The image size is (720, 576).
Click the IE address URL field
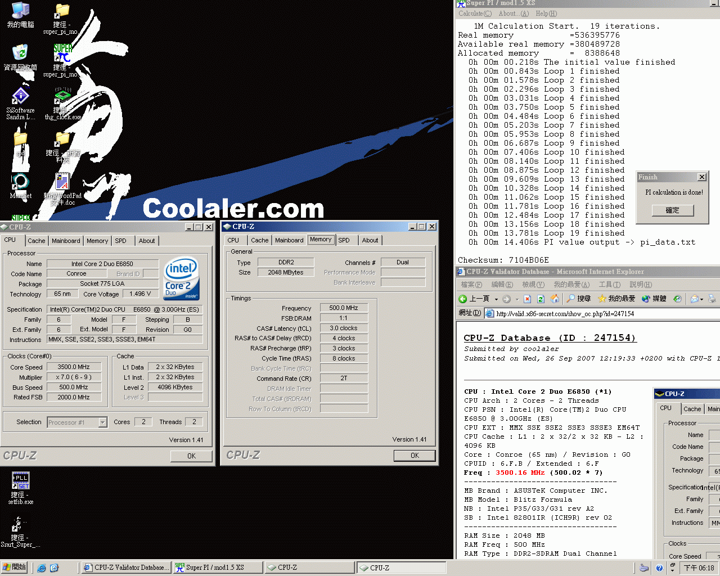tap(604, 313)
